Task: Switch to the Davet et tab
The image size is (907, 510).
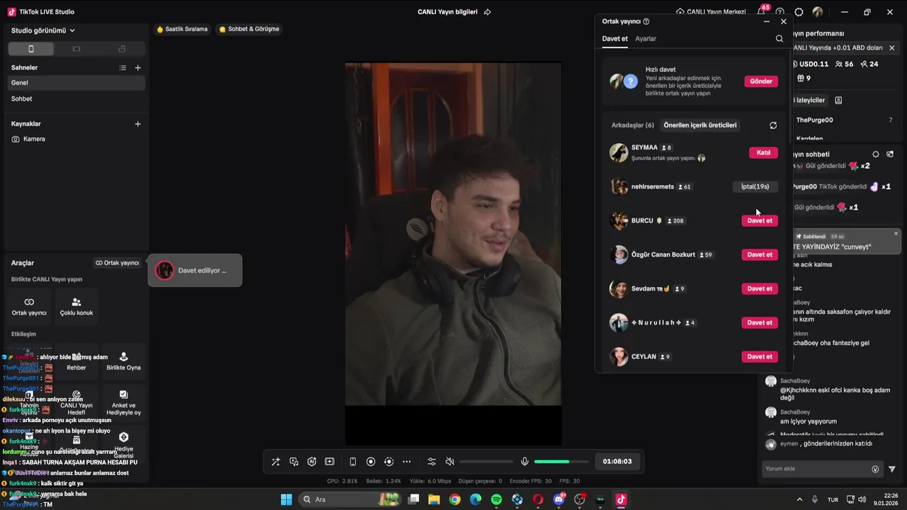Action: (x=615, y=39)
